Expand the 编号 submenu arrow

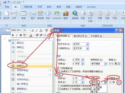[x=50, y=74]
